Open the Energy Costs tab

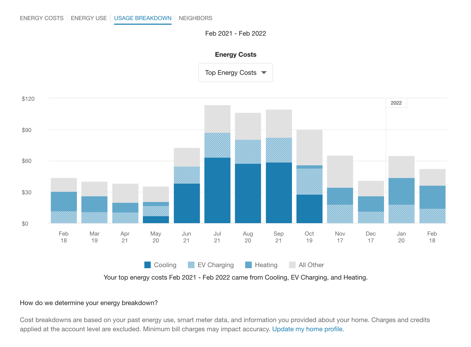[41, 18]
